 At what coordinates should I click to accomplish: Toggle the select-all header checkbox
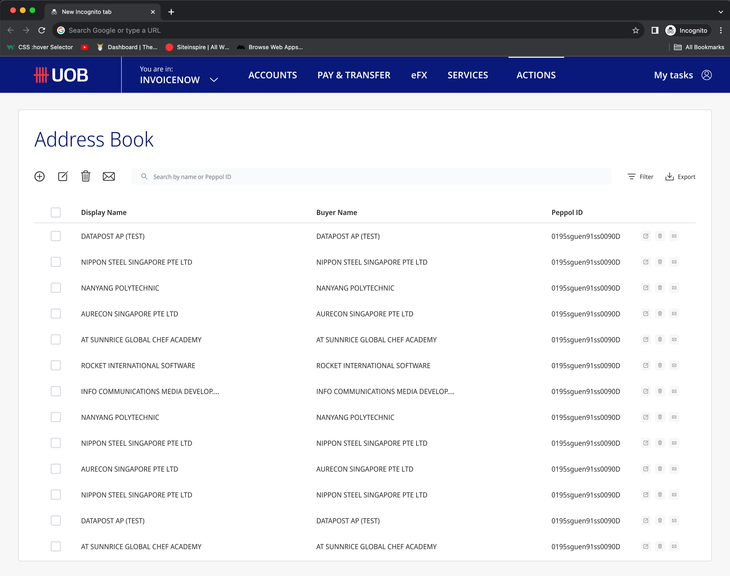[x=56, y=212]
